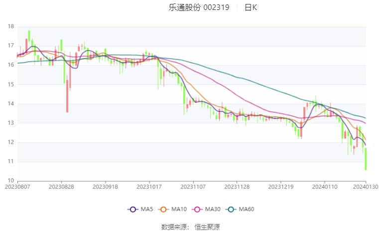
Task: Toggle MA30 visibility via its legend text
Action: pyautogui.click(x=213, y=209)
